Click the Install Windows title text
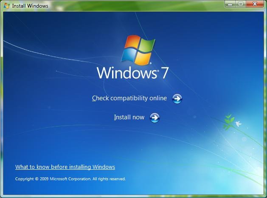 (30, 6)
